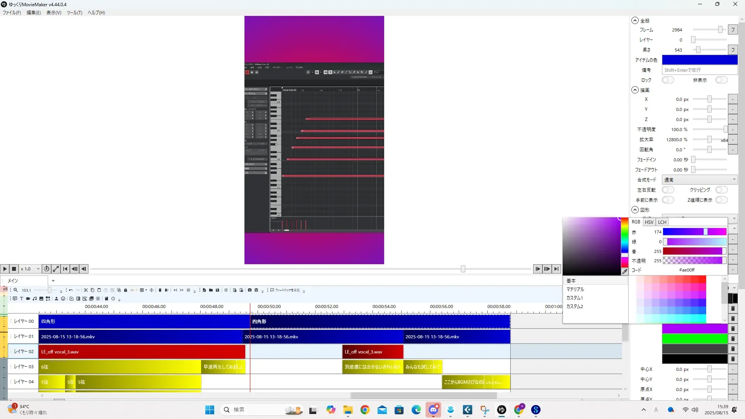Toggle the ロック switch
Screen dimensions: 745x419
[667, 80]
